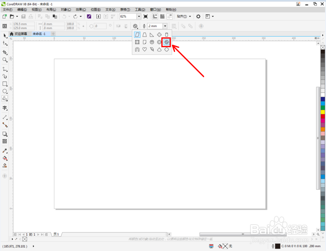Click the rotation angle input field

[100, 26]
